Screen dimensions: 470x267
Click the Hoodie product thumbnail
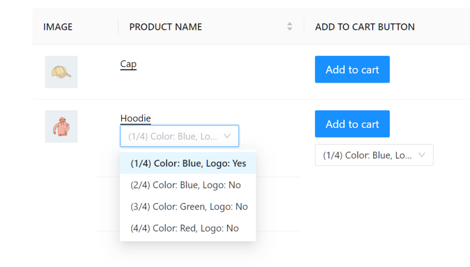coord(61,127)
